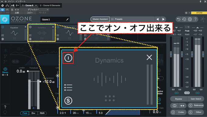Launch Master Assistant

100,19
